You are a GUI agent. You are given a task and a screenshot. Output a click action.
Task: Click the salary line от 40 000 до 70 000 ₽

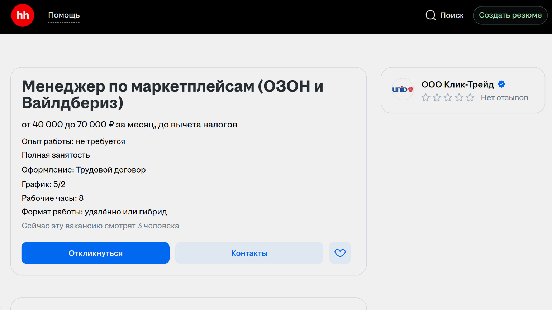click(129, 125)
